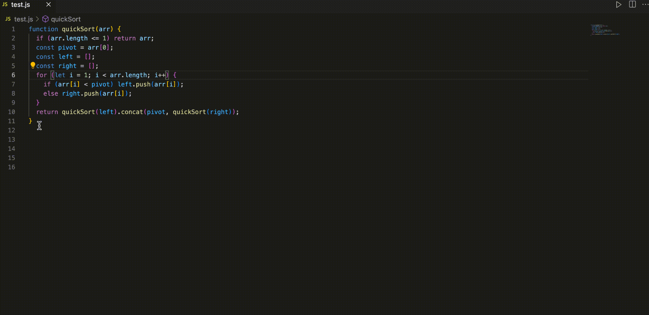Click 'left' variable on line 4
The image size is (649, 315).
tap(66, 56)
